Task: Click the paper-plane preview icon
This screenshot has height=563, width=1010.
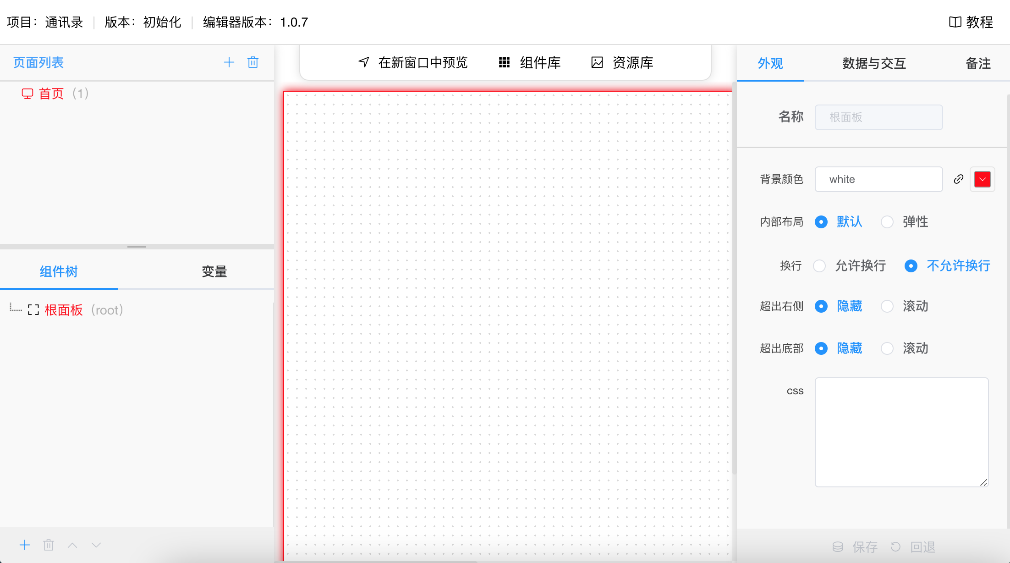Action: 364,62
